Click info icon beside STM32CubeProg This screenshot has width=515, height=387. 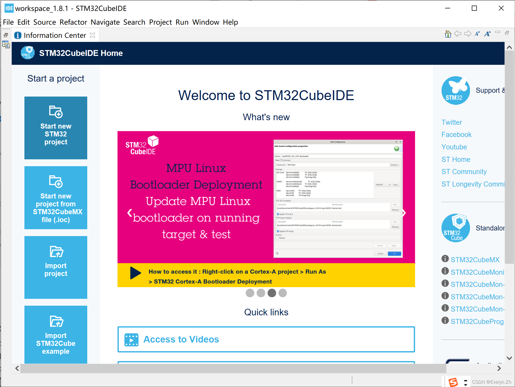pyautogui.click(x=445, y=320)
